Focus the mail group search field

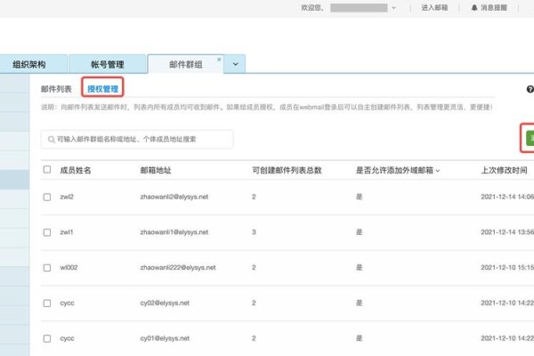(x=137, y=139)
